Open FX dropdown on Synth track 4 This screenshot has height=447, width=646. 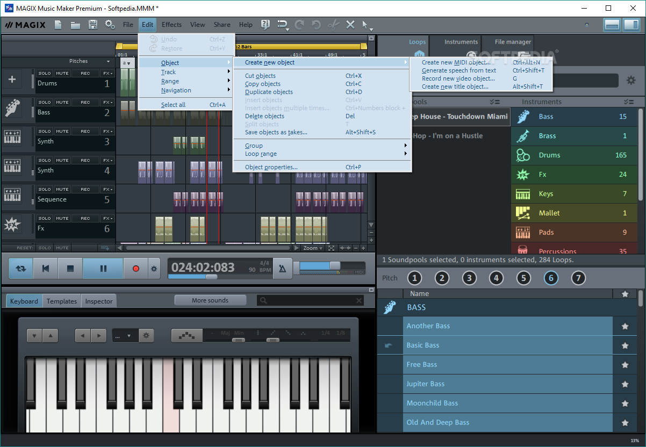(x=108, y=160)
